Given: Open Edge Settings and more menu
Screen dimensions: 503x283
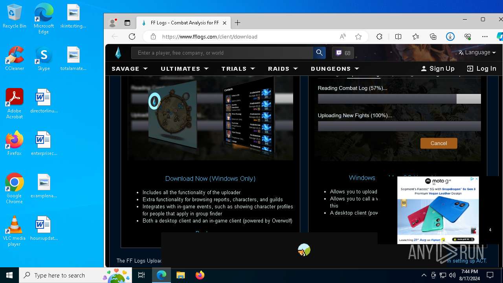Looking at the screenshot, I should pyautogui.click(x=485, y=37).
